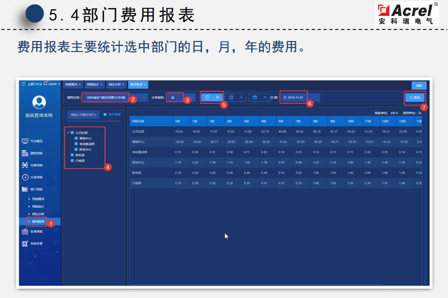Image resolution: width=448 pixels, height=298 pixels.
Task: Toggle the 财务部 checkbox
Action: (x=72, y=155)
